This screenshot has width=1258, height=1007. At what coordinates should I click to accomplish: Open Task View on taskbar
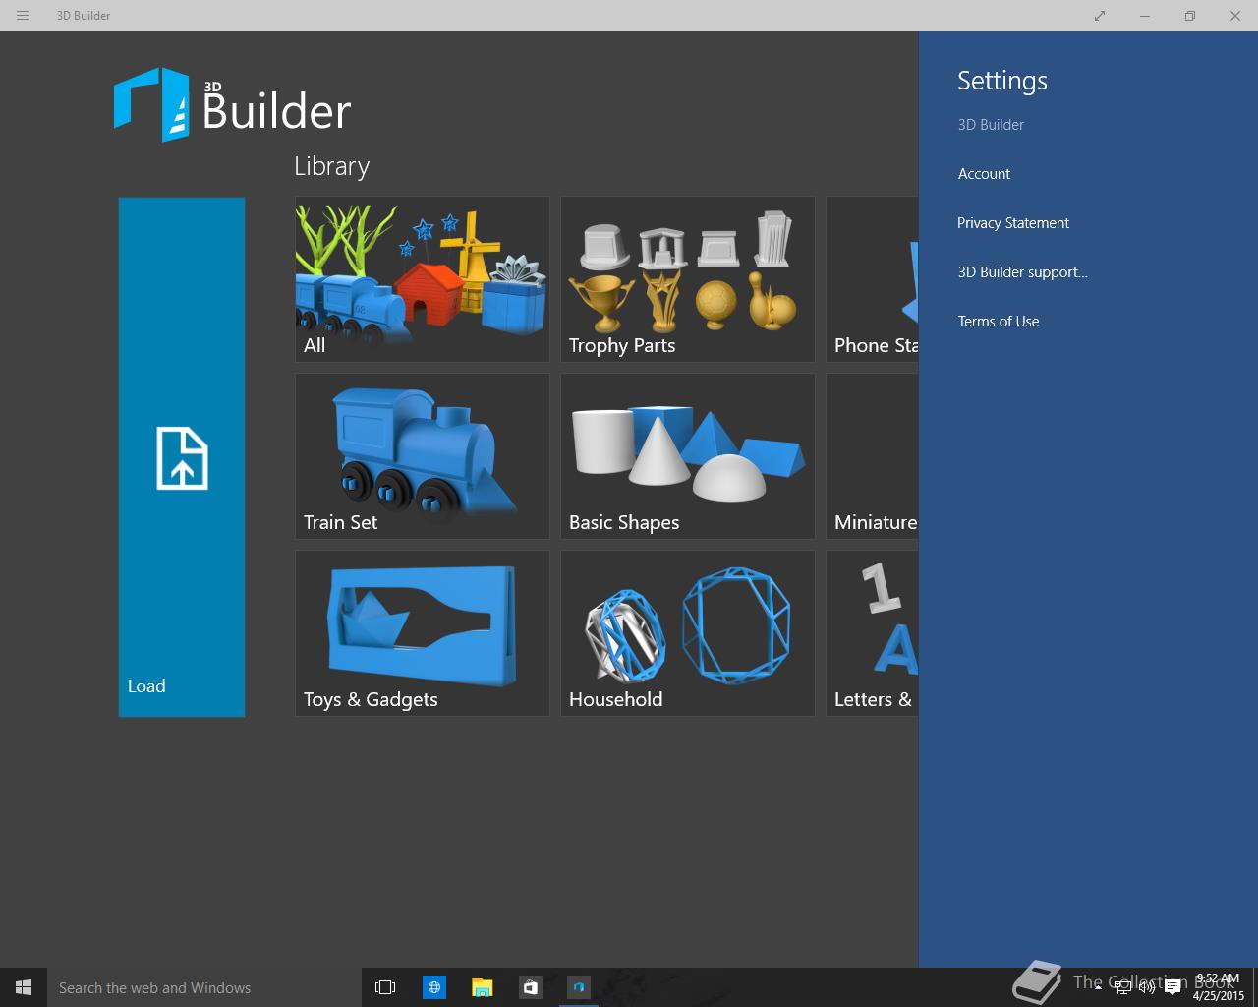[x=385, y=987]
